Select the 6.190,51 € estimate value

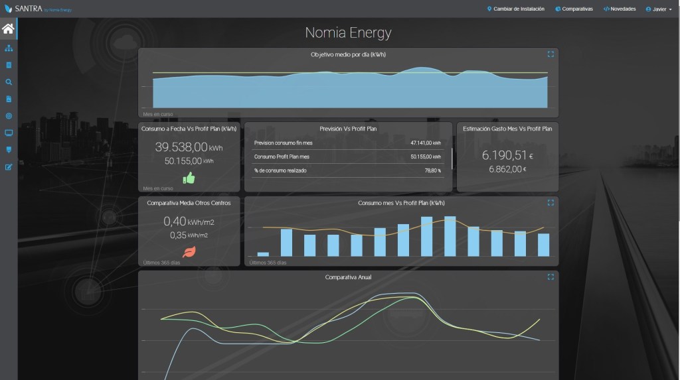click(507, 155)
